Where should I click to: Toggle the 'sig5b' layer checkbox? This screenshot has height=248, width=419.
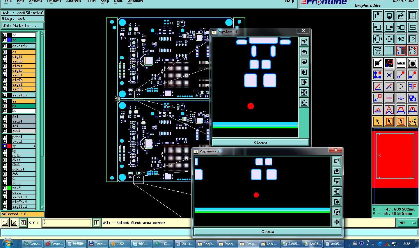tap(5, 71)
